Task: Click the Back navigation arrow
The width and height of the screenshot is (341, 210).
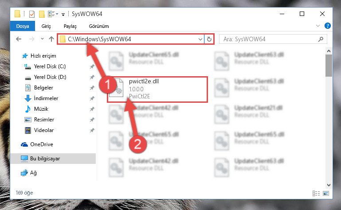Action: click(x=19, y=39)
